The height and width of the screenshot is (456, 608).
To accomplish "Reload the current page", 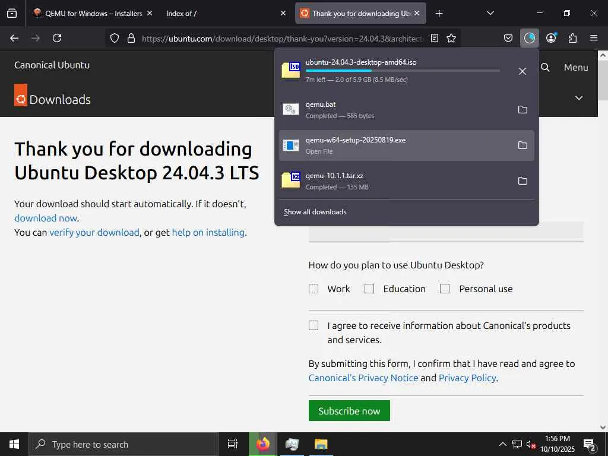I will [x=57, y=38].
